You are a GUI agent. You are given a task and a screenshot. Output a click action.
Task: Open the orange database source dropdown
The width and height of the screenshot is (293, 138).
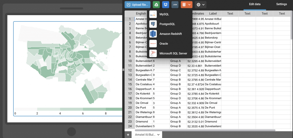click(x=187, y=5)
